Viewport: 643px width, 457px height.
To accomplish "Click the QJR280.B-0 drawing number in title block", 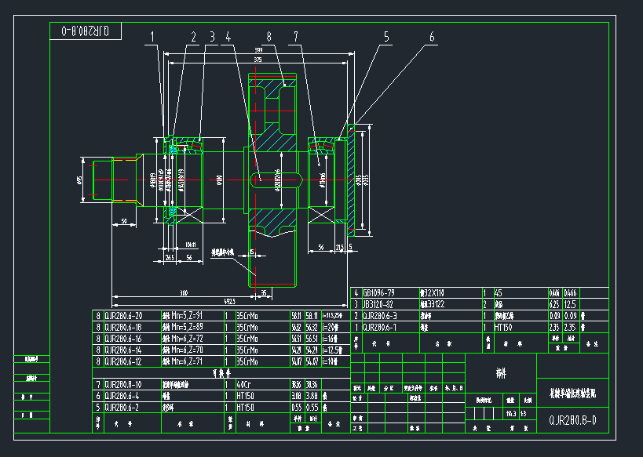I will pyautogui.click(x=572, y=420).
